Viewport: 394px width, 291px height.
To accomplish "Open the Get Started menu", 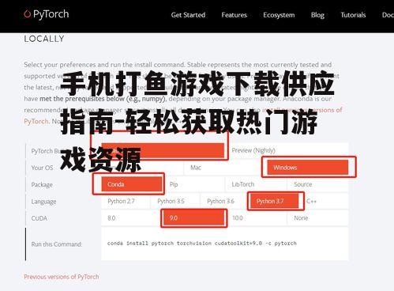I will [x=188, y=15].
